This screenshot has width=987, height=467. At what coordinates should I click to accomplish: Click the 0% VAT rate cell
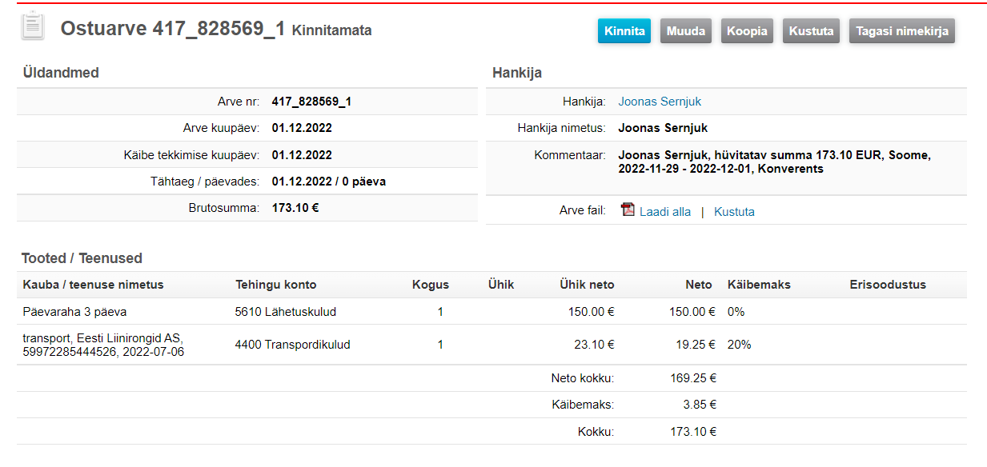tap(736, 312)
